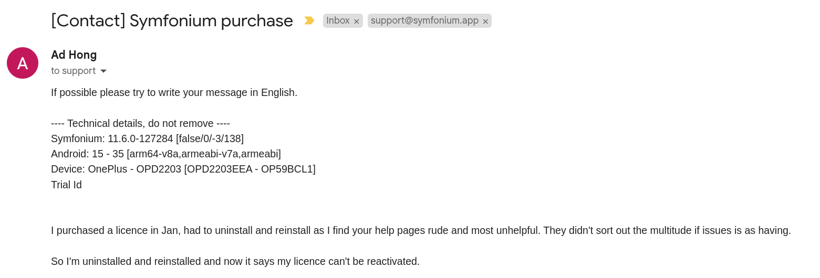This screenshot has width=820, height=278.
Task: Select the sender name Ad Hong
Action: pos(74,55)
